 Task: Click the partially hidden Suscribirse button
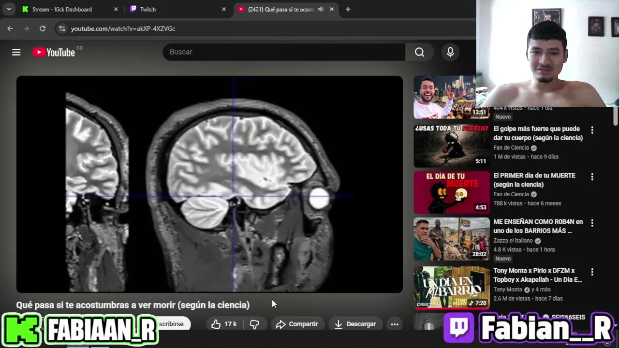[x=173, y=324]
